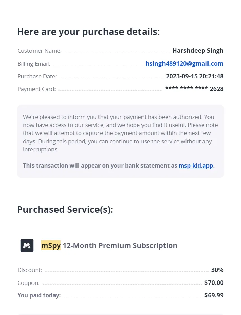Click the 'Purchase Date:' label

click(x=37, y=76)
